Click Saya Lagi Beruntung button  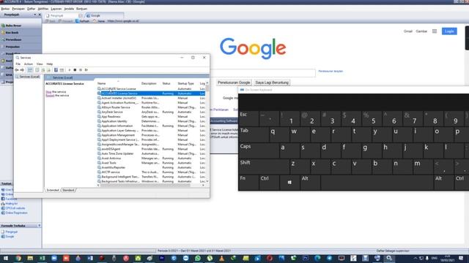click(x=272, y=83)
